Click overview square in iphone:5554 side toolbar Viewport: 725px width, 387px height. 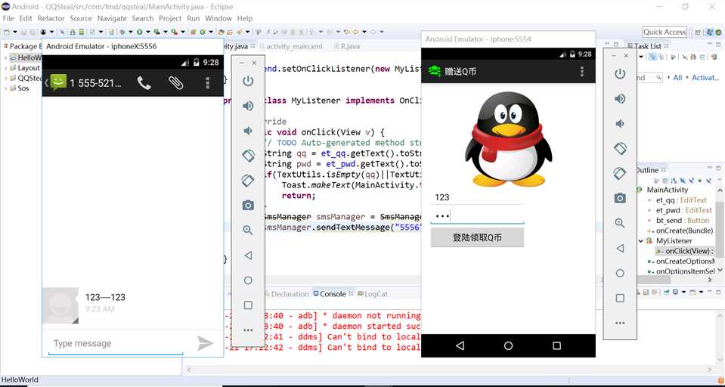coord(620,299)
